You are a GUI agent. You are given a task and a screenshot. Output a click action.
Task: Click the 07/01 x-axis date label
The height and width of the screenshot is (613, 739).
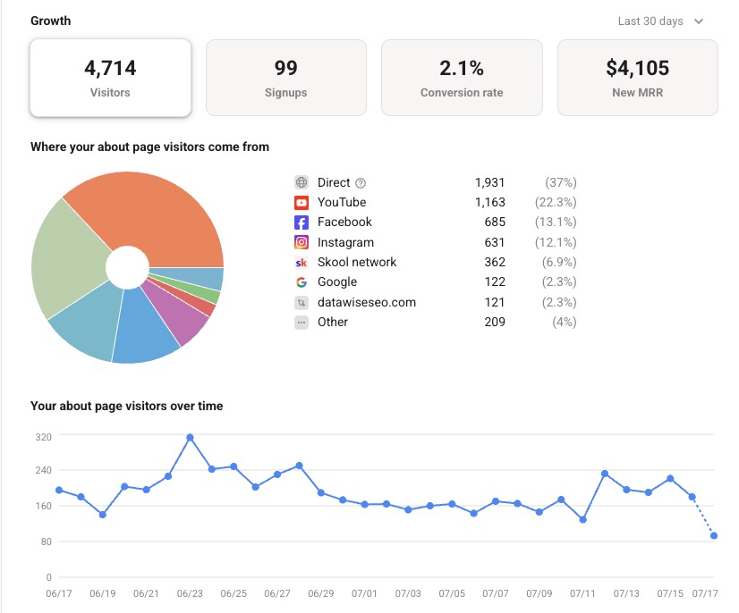[x=364, y=593]
